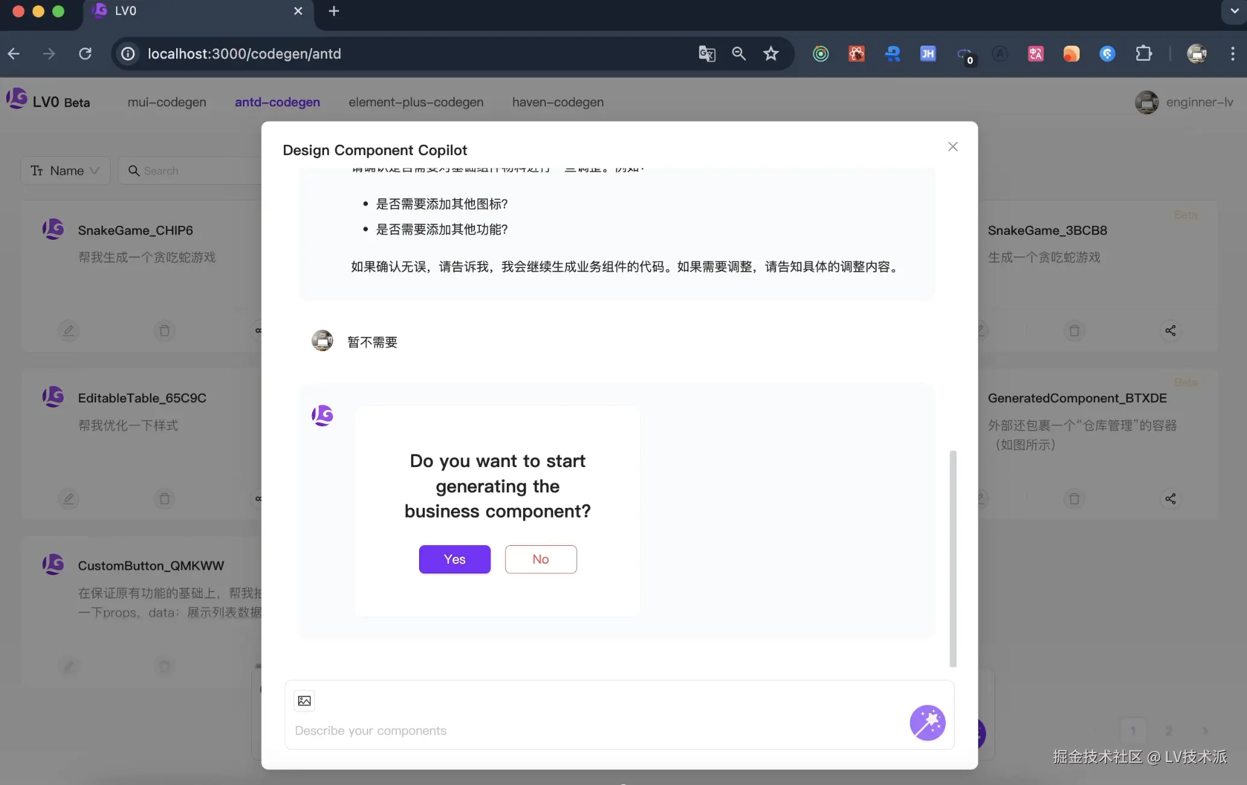Switch to element-plus-codegen tab
This screenshot has width=1247, height=785.
(415, 102)
